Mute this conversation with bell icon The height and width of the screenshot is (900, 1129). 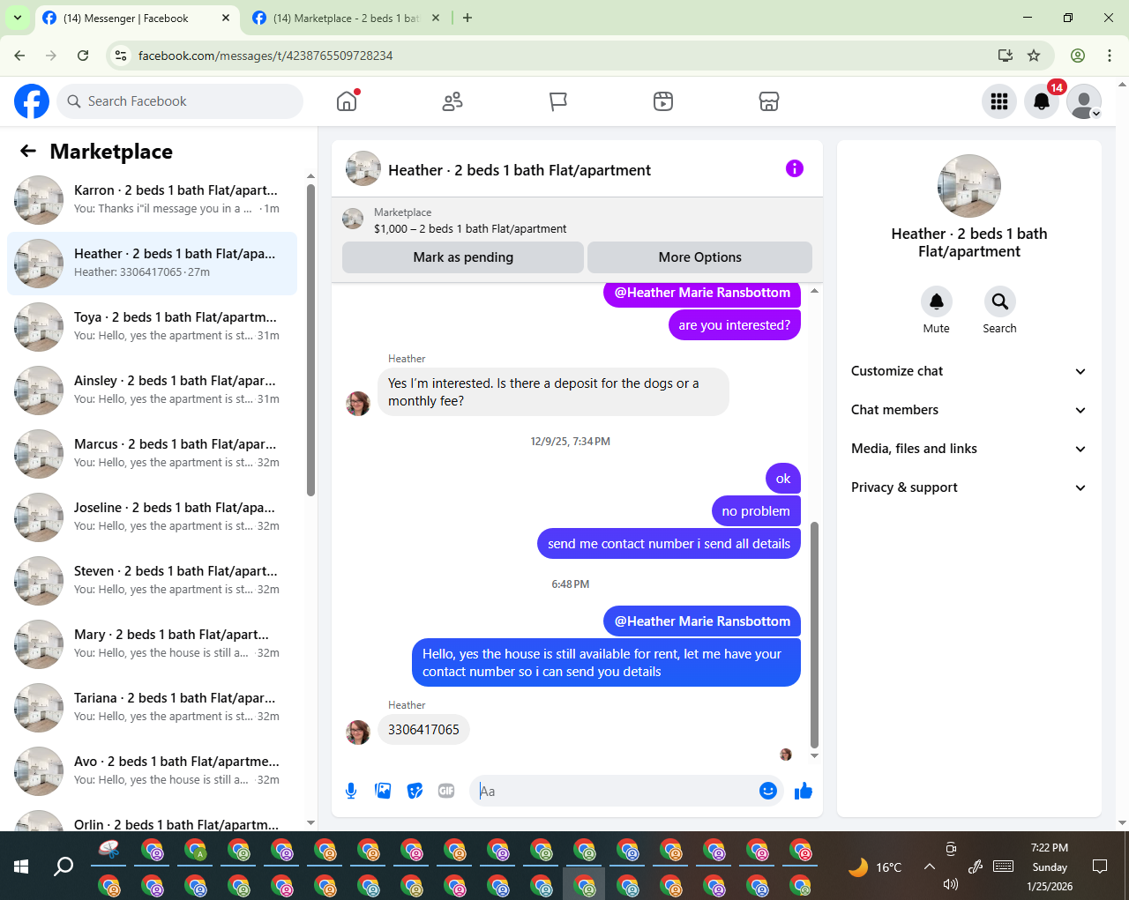pos(937,301)
